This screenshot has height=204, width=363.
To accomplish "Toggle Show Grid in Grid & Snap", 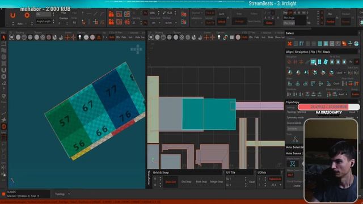I will pos(171,182).
